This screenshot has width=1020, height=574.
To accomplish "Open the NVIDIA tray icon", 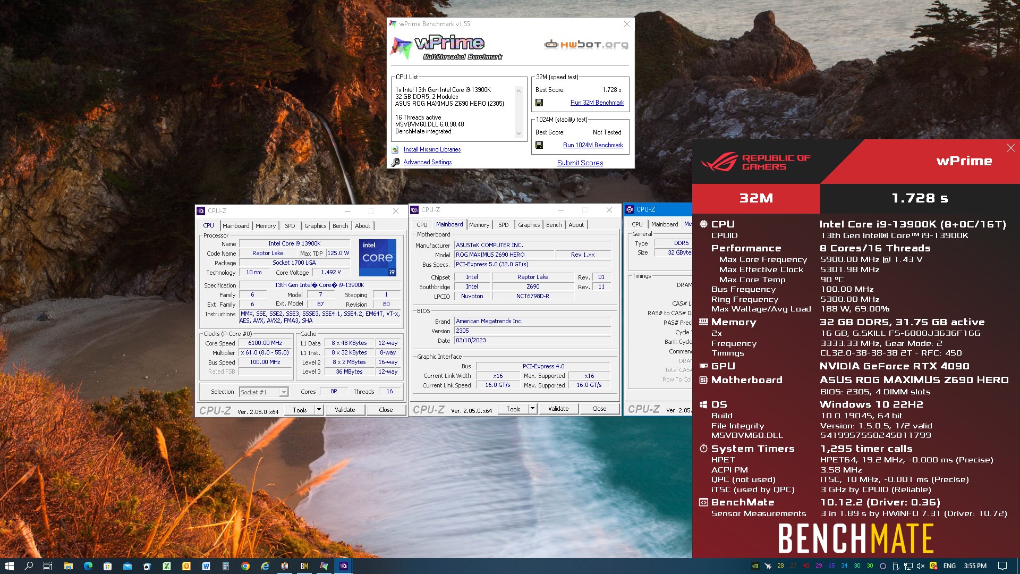I will pyautogui.click(x=755, y=566).
